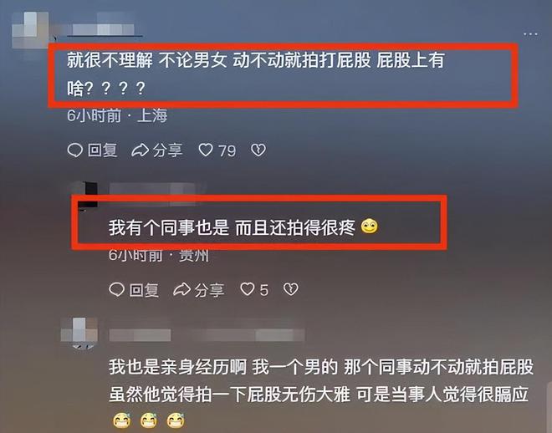Screen dimensions: 552x433
Task: Open the first commenter's blurred avatar
Action: [31, 30]
